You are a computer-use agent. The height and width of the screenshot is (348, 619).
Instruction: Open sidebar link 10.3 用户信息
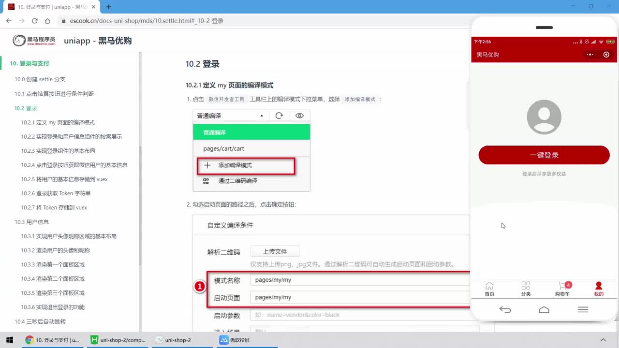[x=31, y=222]
